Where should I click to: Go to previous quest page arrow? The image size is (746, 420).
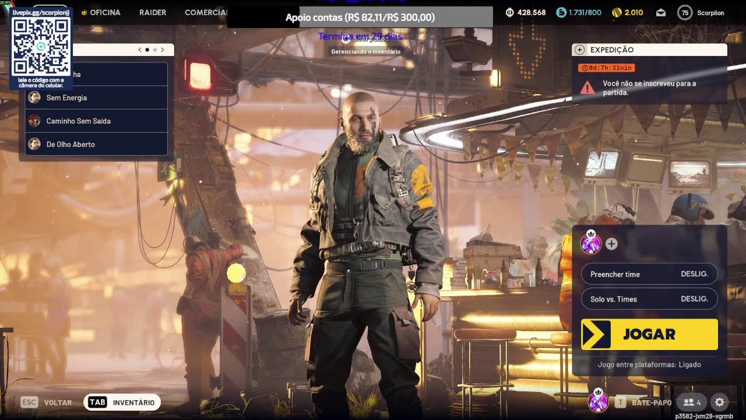[140, 50]
